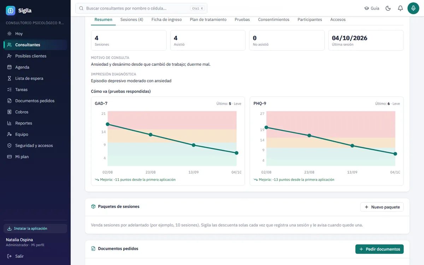Click GAD-7 chart point for 02/08
The image size is (424, 265).
pos(108,124)
